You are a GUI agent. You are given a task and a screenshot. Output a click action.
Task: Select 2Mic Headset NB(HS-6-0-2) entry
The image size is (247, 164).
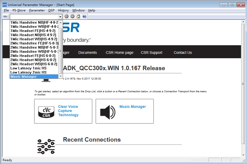click(34, 60)
